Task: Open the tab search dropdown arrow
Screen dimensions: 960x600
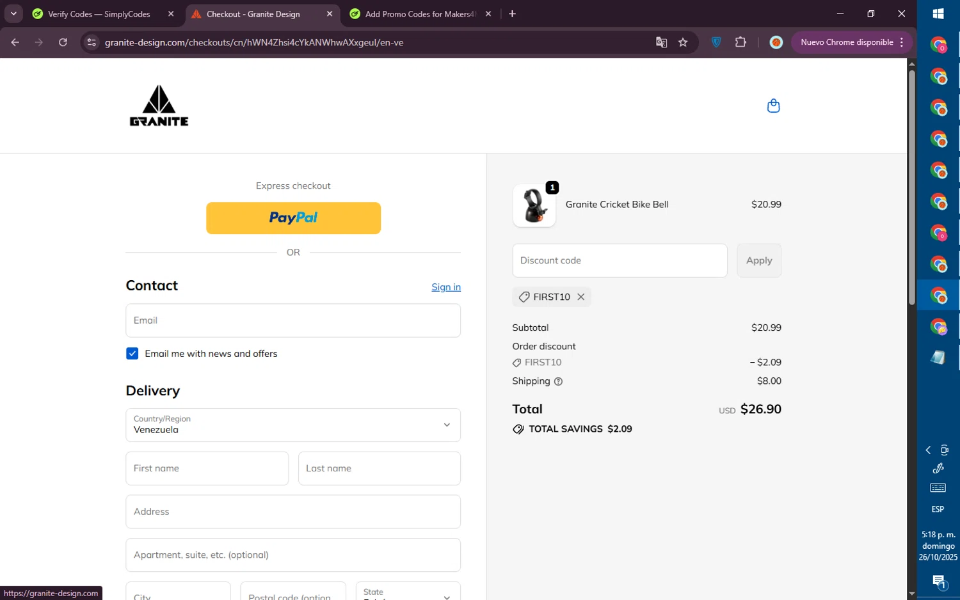Action: tap(13, 14)
